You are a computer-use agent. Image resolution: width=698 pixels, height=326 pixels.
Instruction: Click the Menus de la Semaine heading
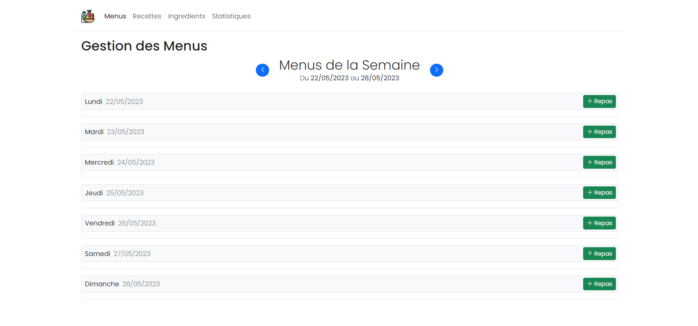click(x=349, y=65)
